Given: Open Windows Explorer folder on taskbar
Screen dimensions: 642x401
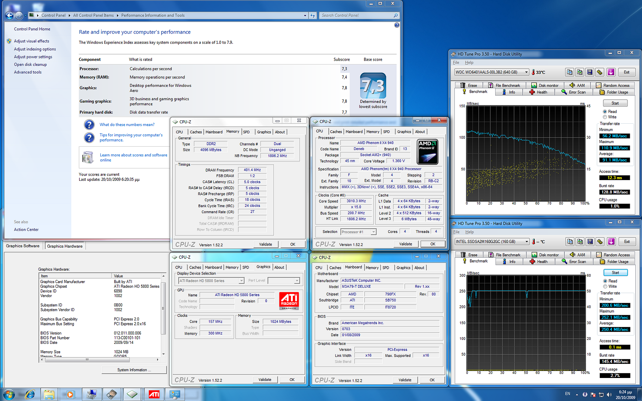Looking at the screenshot, I should point(49,394).
